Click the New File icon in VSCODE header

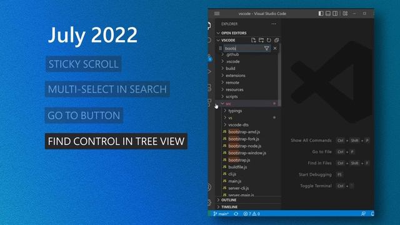pyautogui.click(x=253, y=40)
